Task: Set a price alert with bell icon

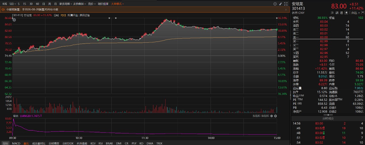Action: (347, 13)
